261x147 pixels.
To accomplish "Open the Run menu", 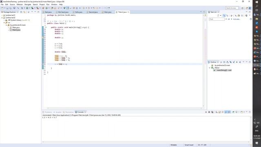I will (48, 4).
